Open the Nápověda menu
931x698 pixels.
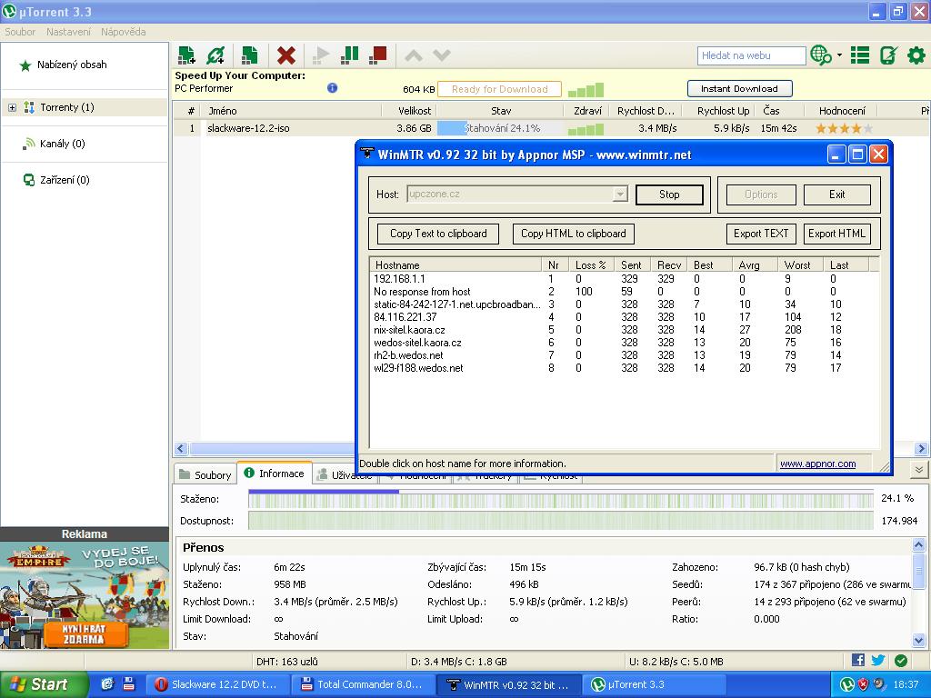coord(123,32)
